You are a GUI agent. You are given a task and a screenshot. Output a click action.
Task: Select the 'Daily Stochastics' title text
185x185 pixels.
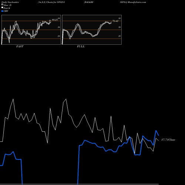pos(10,2)
